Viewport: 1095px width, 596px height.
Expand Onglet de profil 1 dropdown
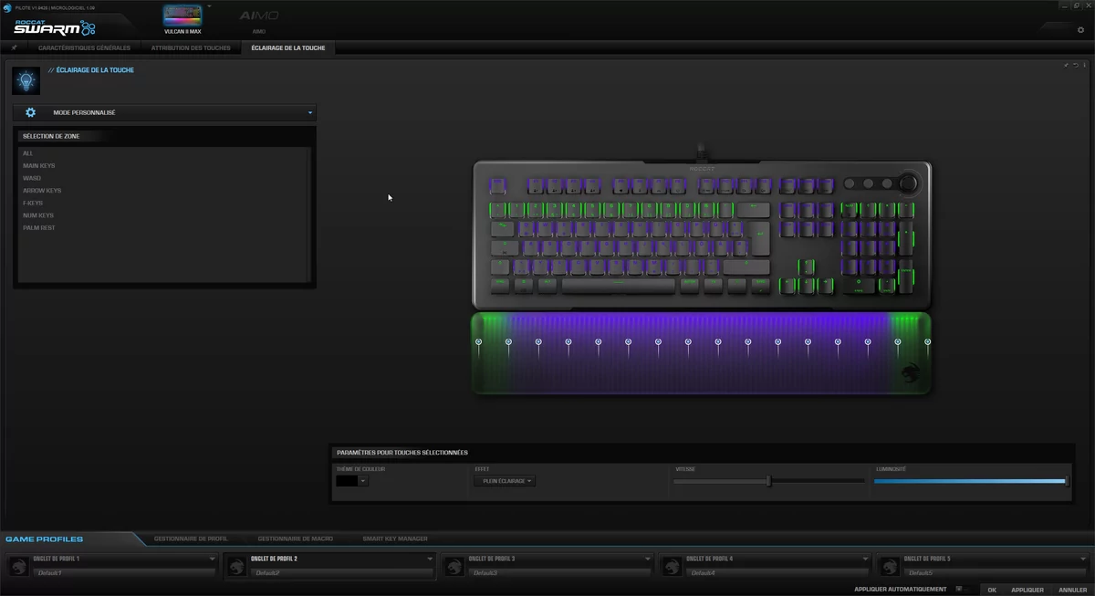click(x=212, y=559)
